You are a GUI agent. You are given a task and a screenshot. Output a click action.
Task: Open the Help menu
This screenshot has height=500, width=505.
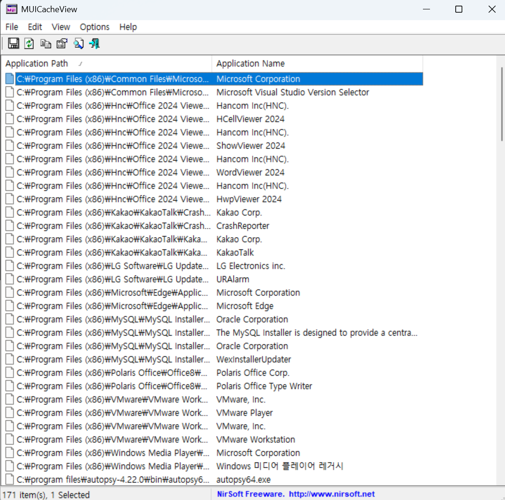tap(128, 27)
